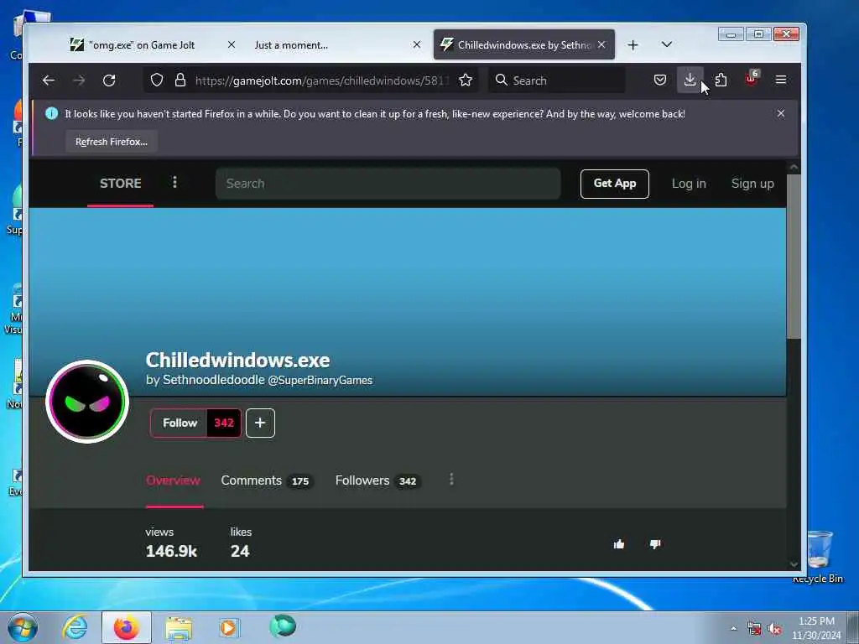Click the Get App button
Image resolution: width=859 pixels, height=644 pixels.
(615, 184)
